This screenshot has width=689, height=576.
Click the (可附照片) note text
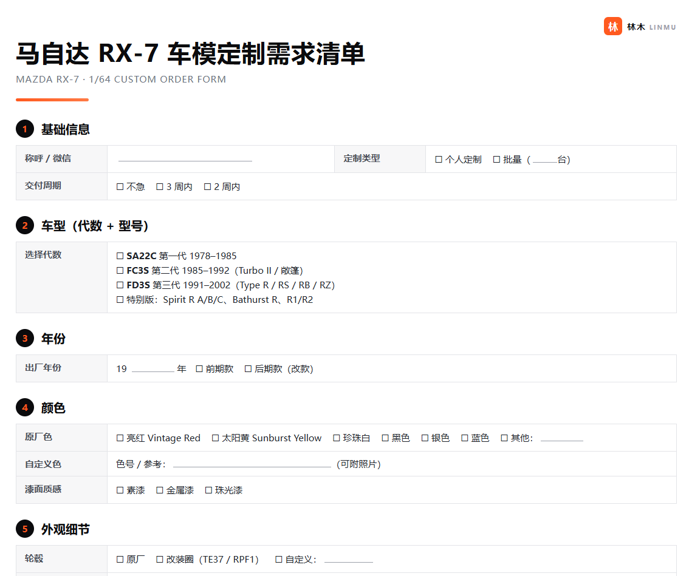(x=358, y=464)
